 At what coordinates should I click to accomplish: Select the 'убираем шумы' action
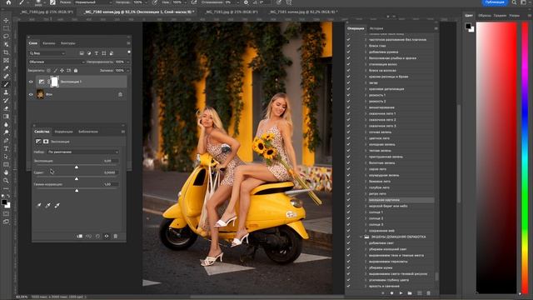pyautogui.click(x=381, y=267)
